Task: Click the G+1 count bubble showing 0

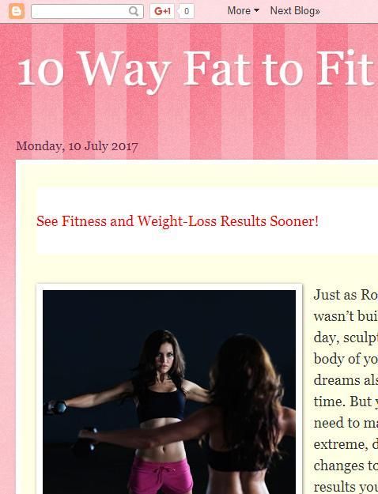Action: [186, 11]
